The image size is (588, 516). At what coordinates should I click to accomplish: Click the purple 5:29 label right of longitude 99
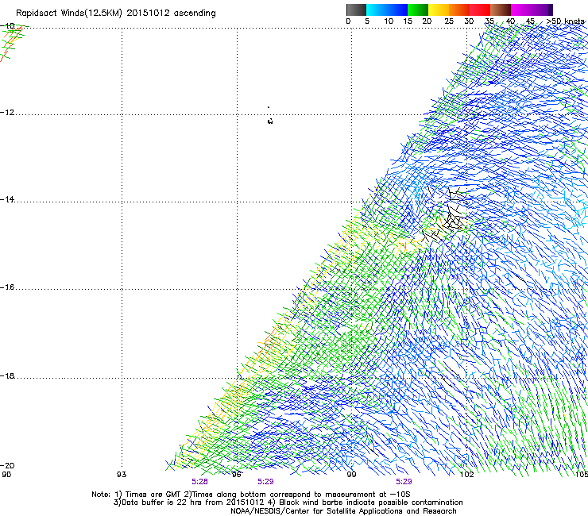pos(404,482)
